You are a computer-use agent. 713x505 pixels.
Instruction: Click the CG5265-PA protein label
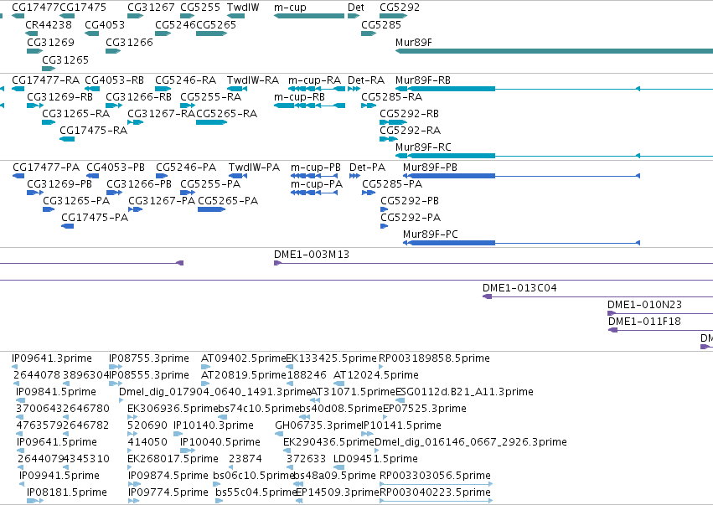click(x=228, y=201)
